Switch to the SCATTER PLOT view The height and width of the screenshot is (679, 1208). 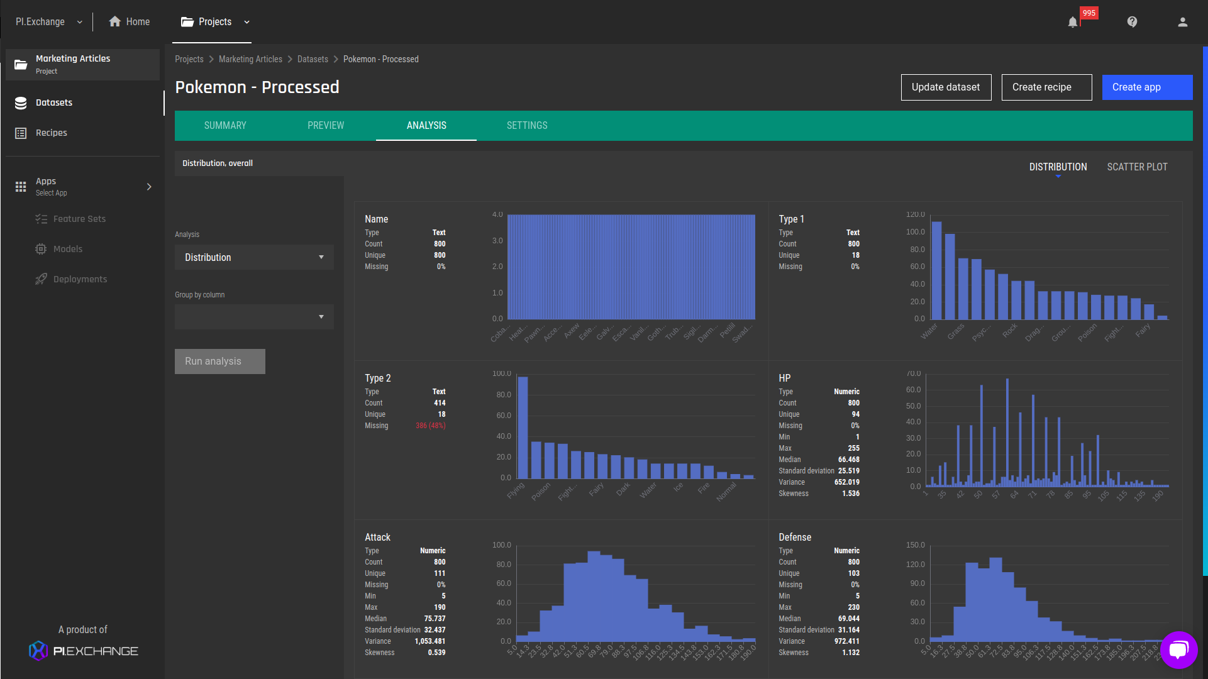1137,167
